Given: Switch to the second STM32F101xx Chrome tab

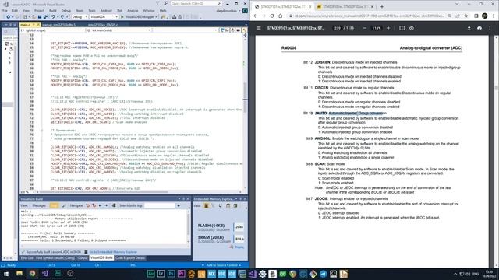Looking at the screenshot, I should click(345, 6).
